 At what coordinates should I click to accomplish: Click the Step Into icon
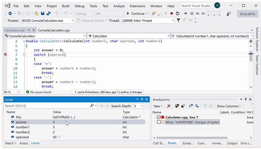[x=191, y=13]
